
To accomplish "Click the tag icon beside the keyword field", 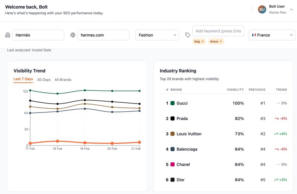I will [188, 35].
